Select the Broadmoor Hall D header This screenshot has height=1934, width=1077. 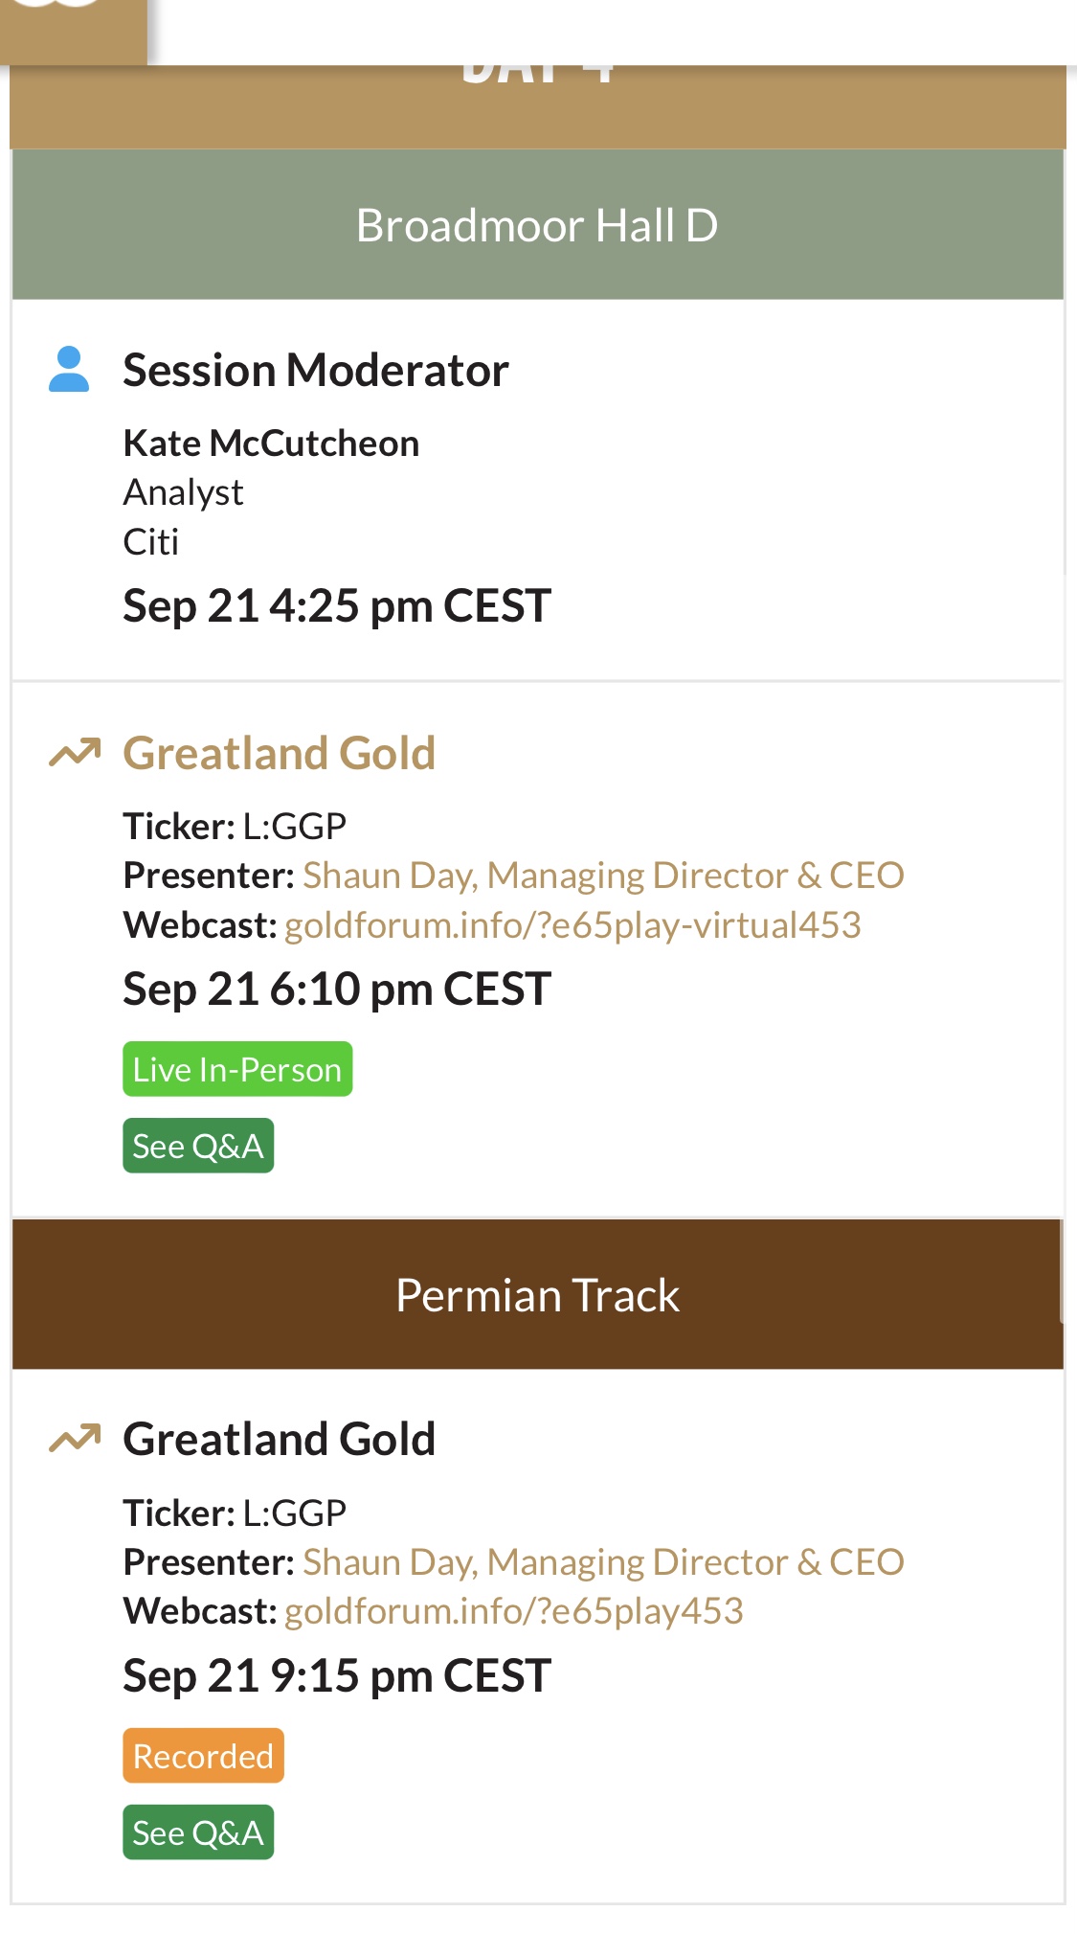[538, 225]
